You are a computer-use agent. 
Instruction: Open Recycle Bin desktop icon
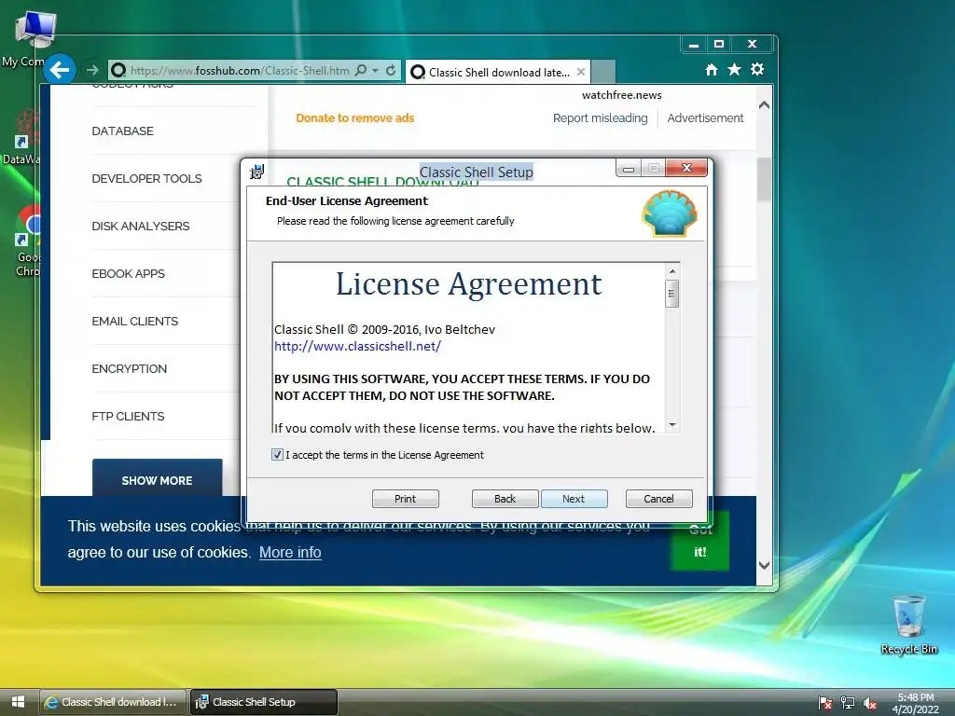tap(908, 625)
